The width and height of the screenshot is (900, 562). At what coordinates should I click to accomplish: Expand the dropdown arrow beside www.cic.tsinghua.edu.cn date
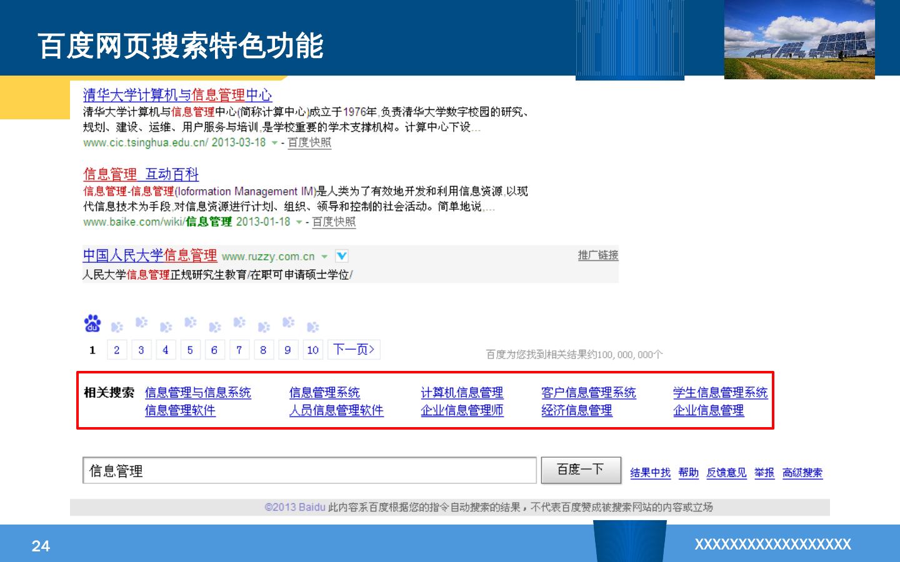point(274,143)
